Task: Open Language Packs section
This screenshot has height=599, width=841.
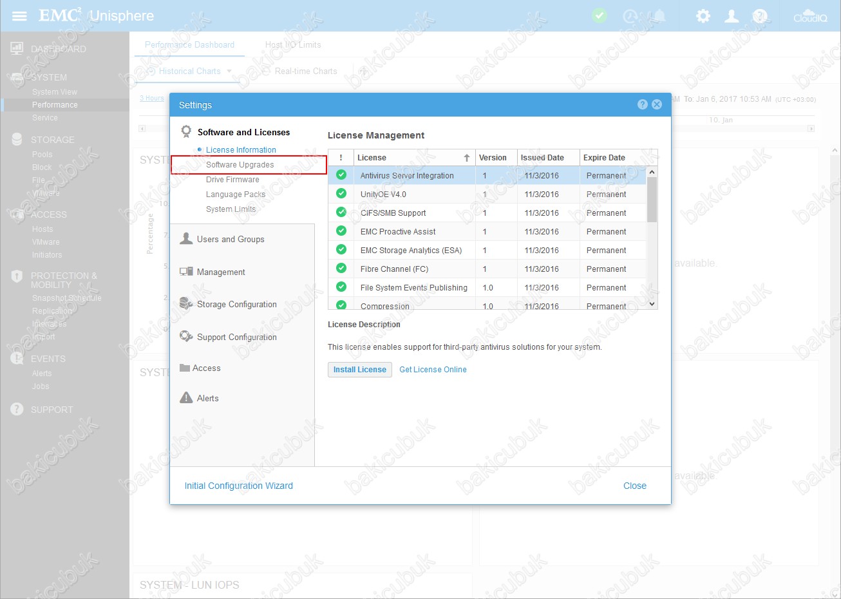Action: click(x=236, y=194)
